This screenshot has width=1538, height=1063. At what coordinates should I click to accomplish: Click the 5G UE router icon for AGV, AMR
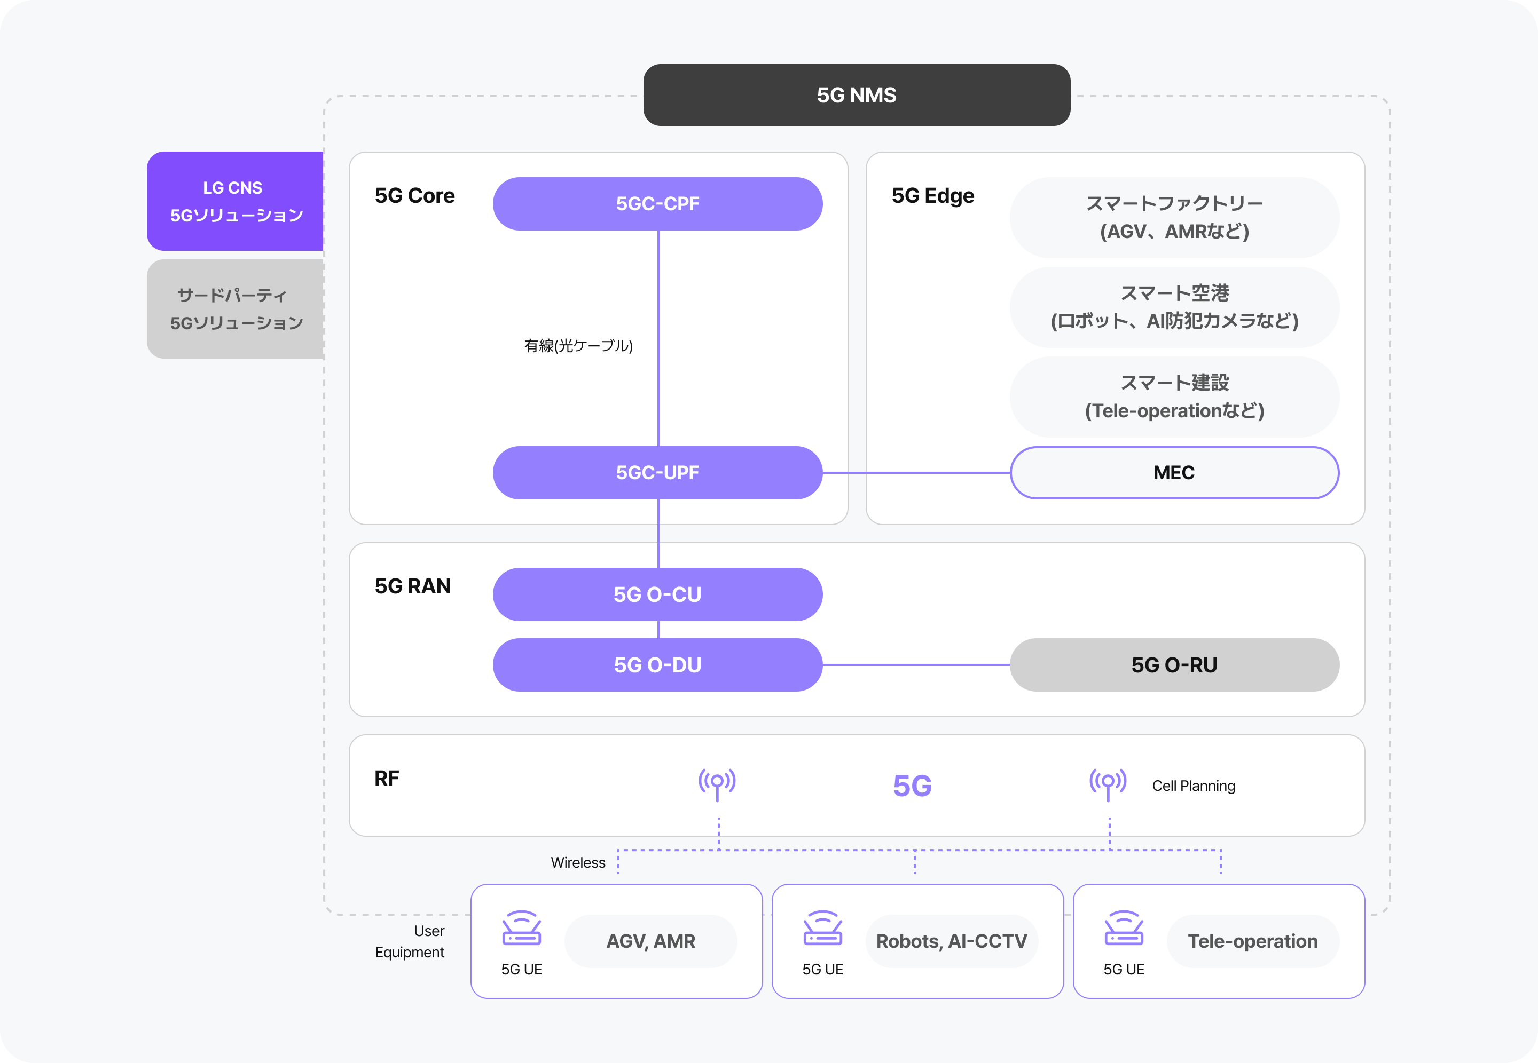click(521, 928)
